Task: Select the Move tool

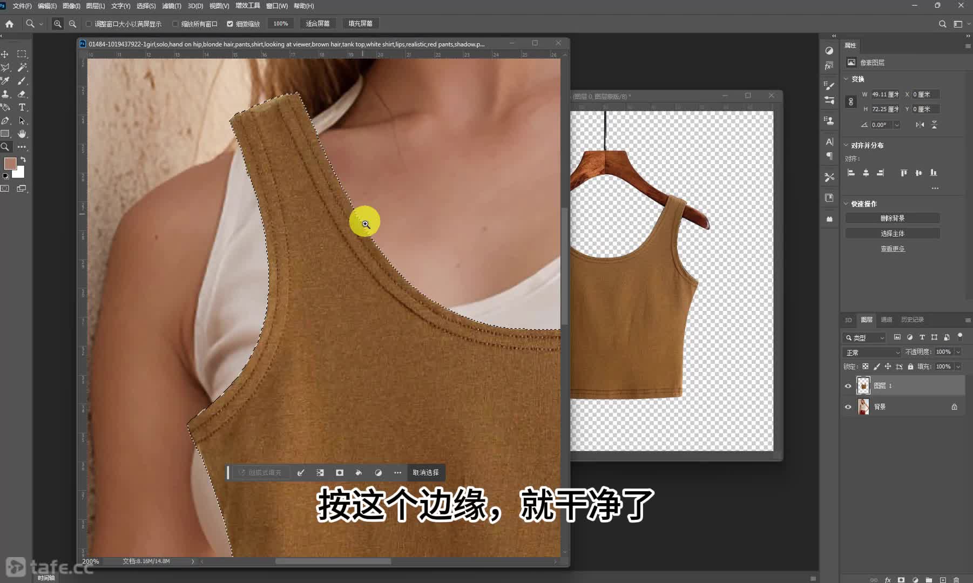Action: [5, 54]
